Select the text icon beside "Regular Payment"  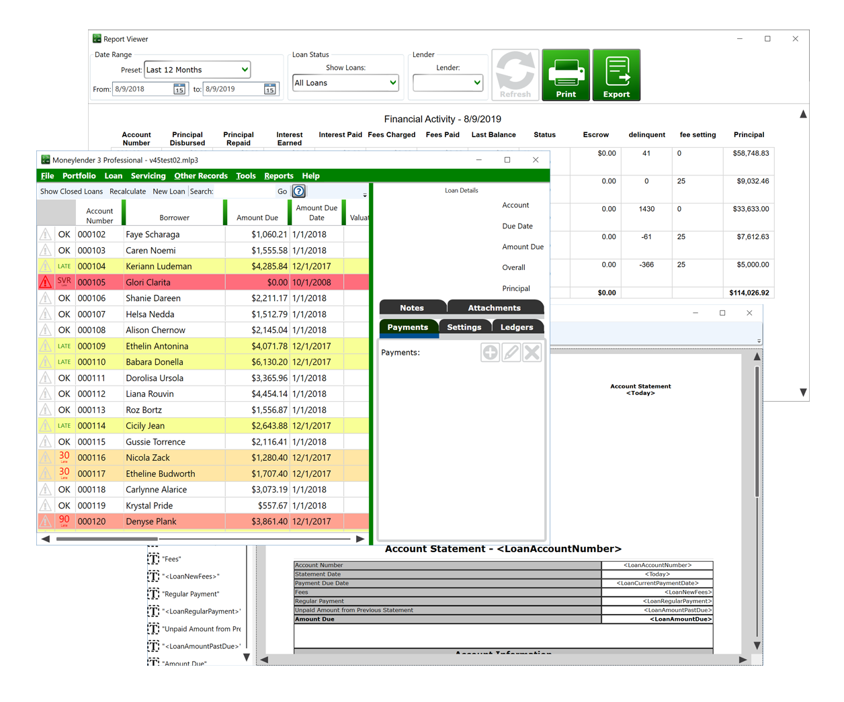click(153, 594)
